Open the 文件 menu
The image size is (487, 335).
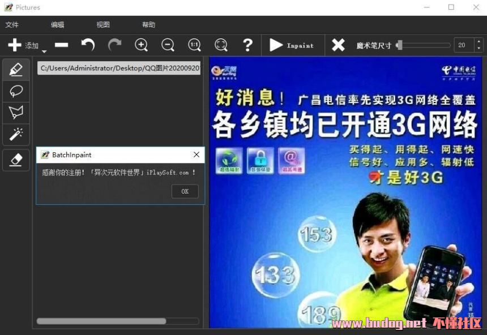coord(12,25)
